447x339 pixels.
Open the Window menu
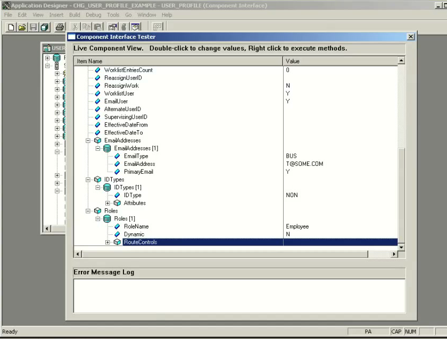coord(147,15)
